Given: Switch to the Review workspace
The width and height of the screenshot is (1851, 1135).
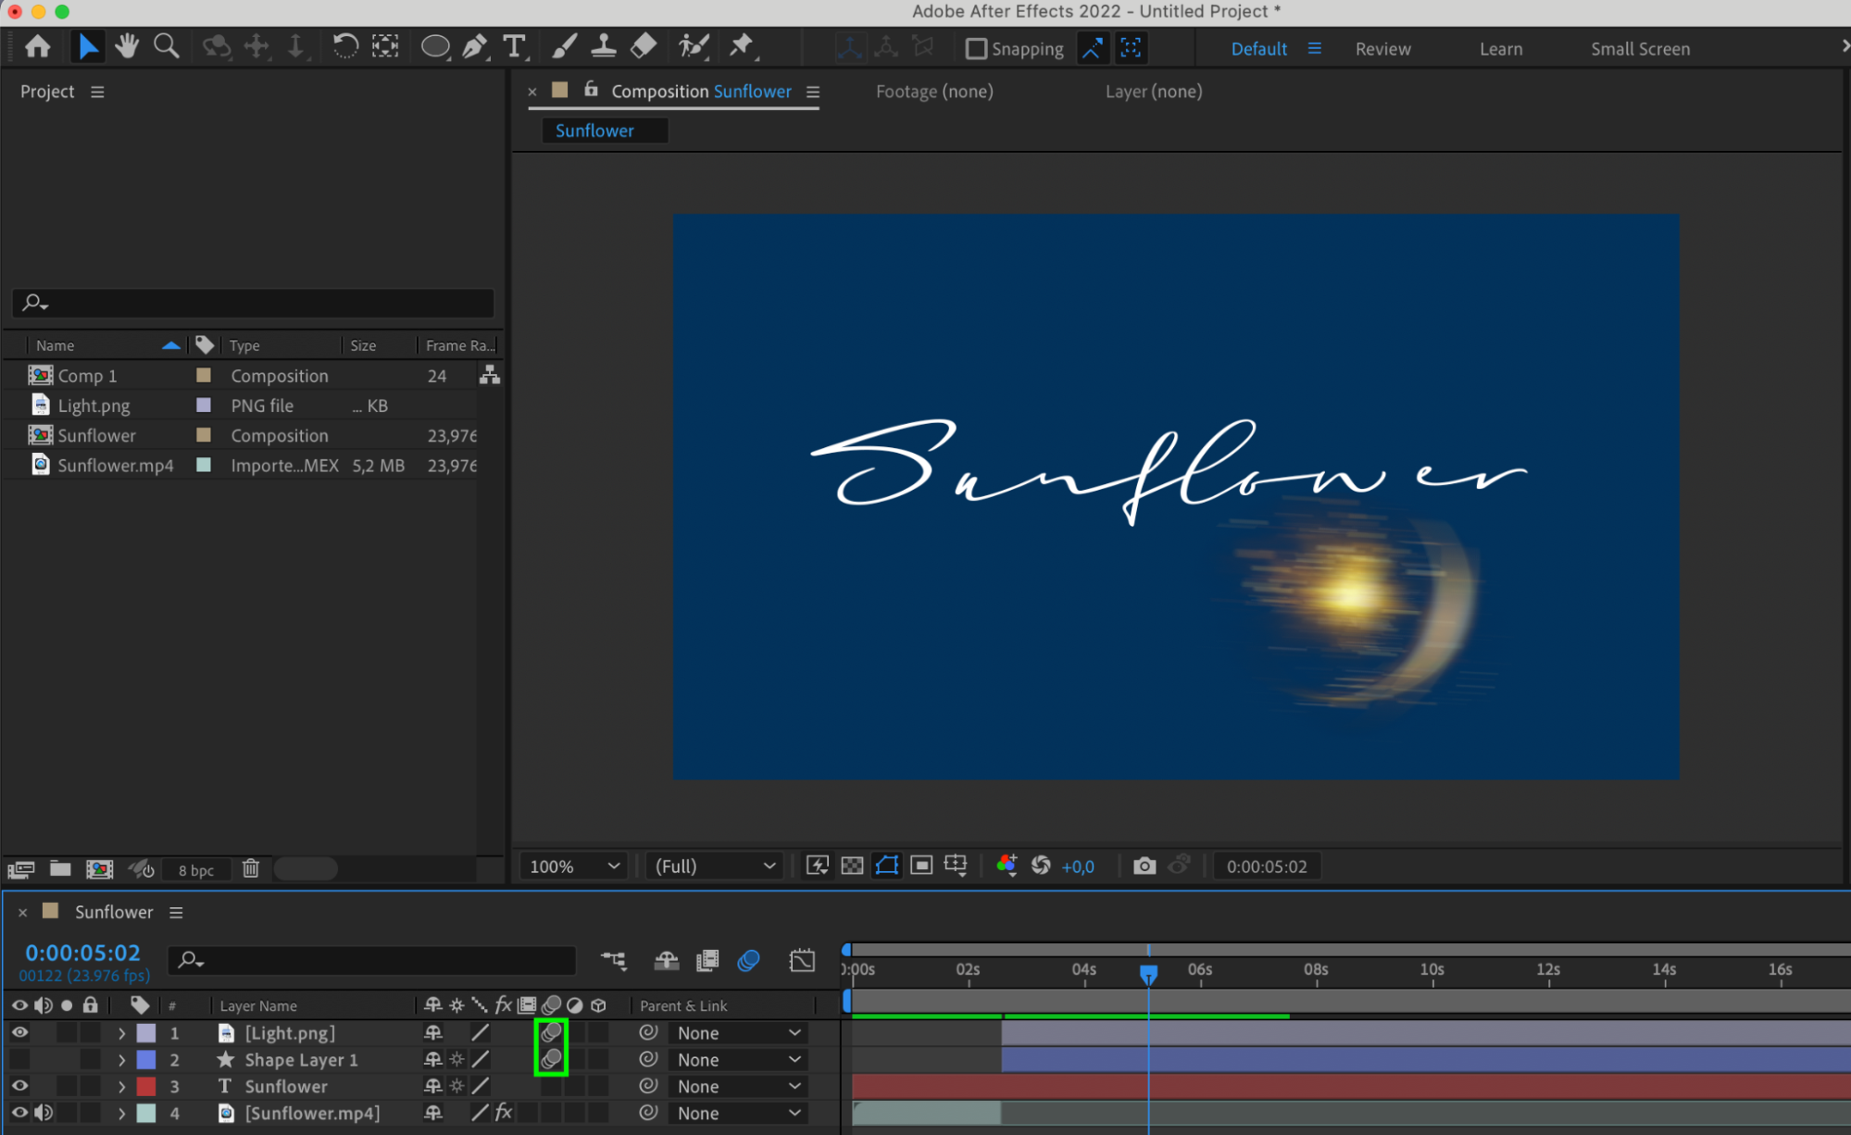Looking at the screenshot, I should pyautogui.click(x=1382, y=49).
